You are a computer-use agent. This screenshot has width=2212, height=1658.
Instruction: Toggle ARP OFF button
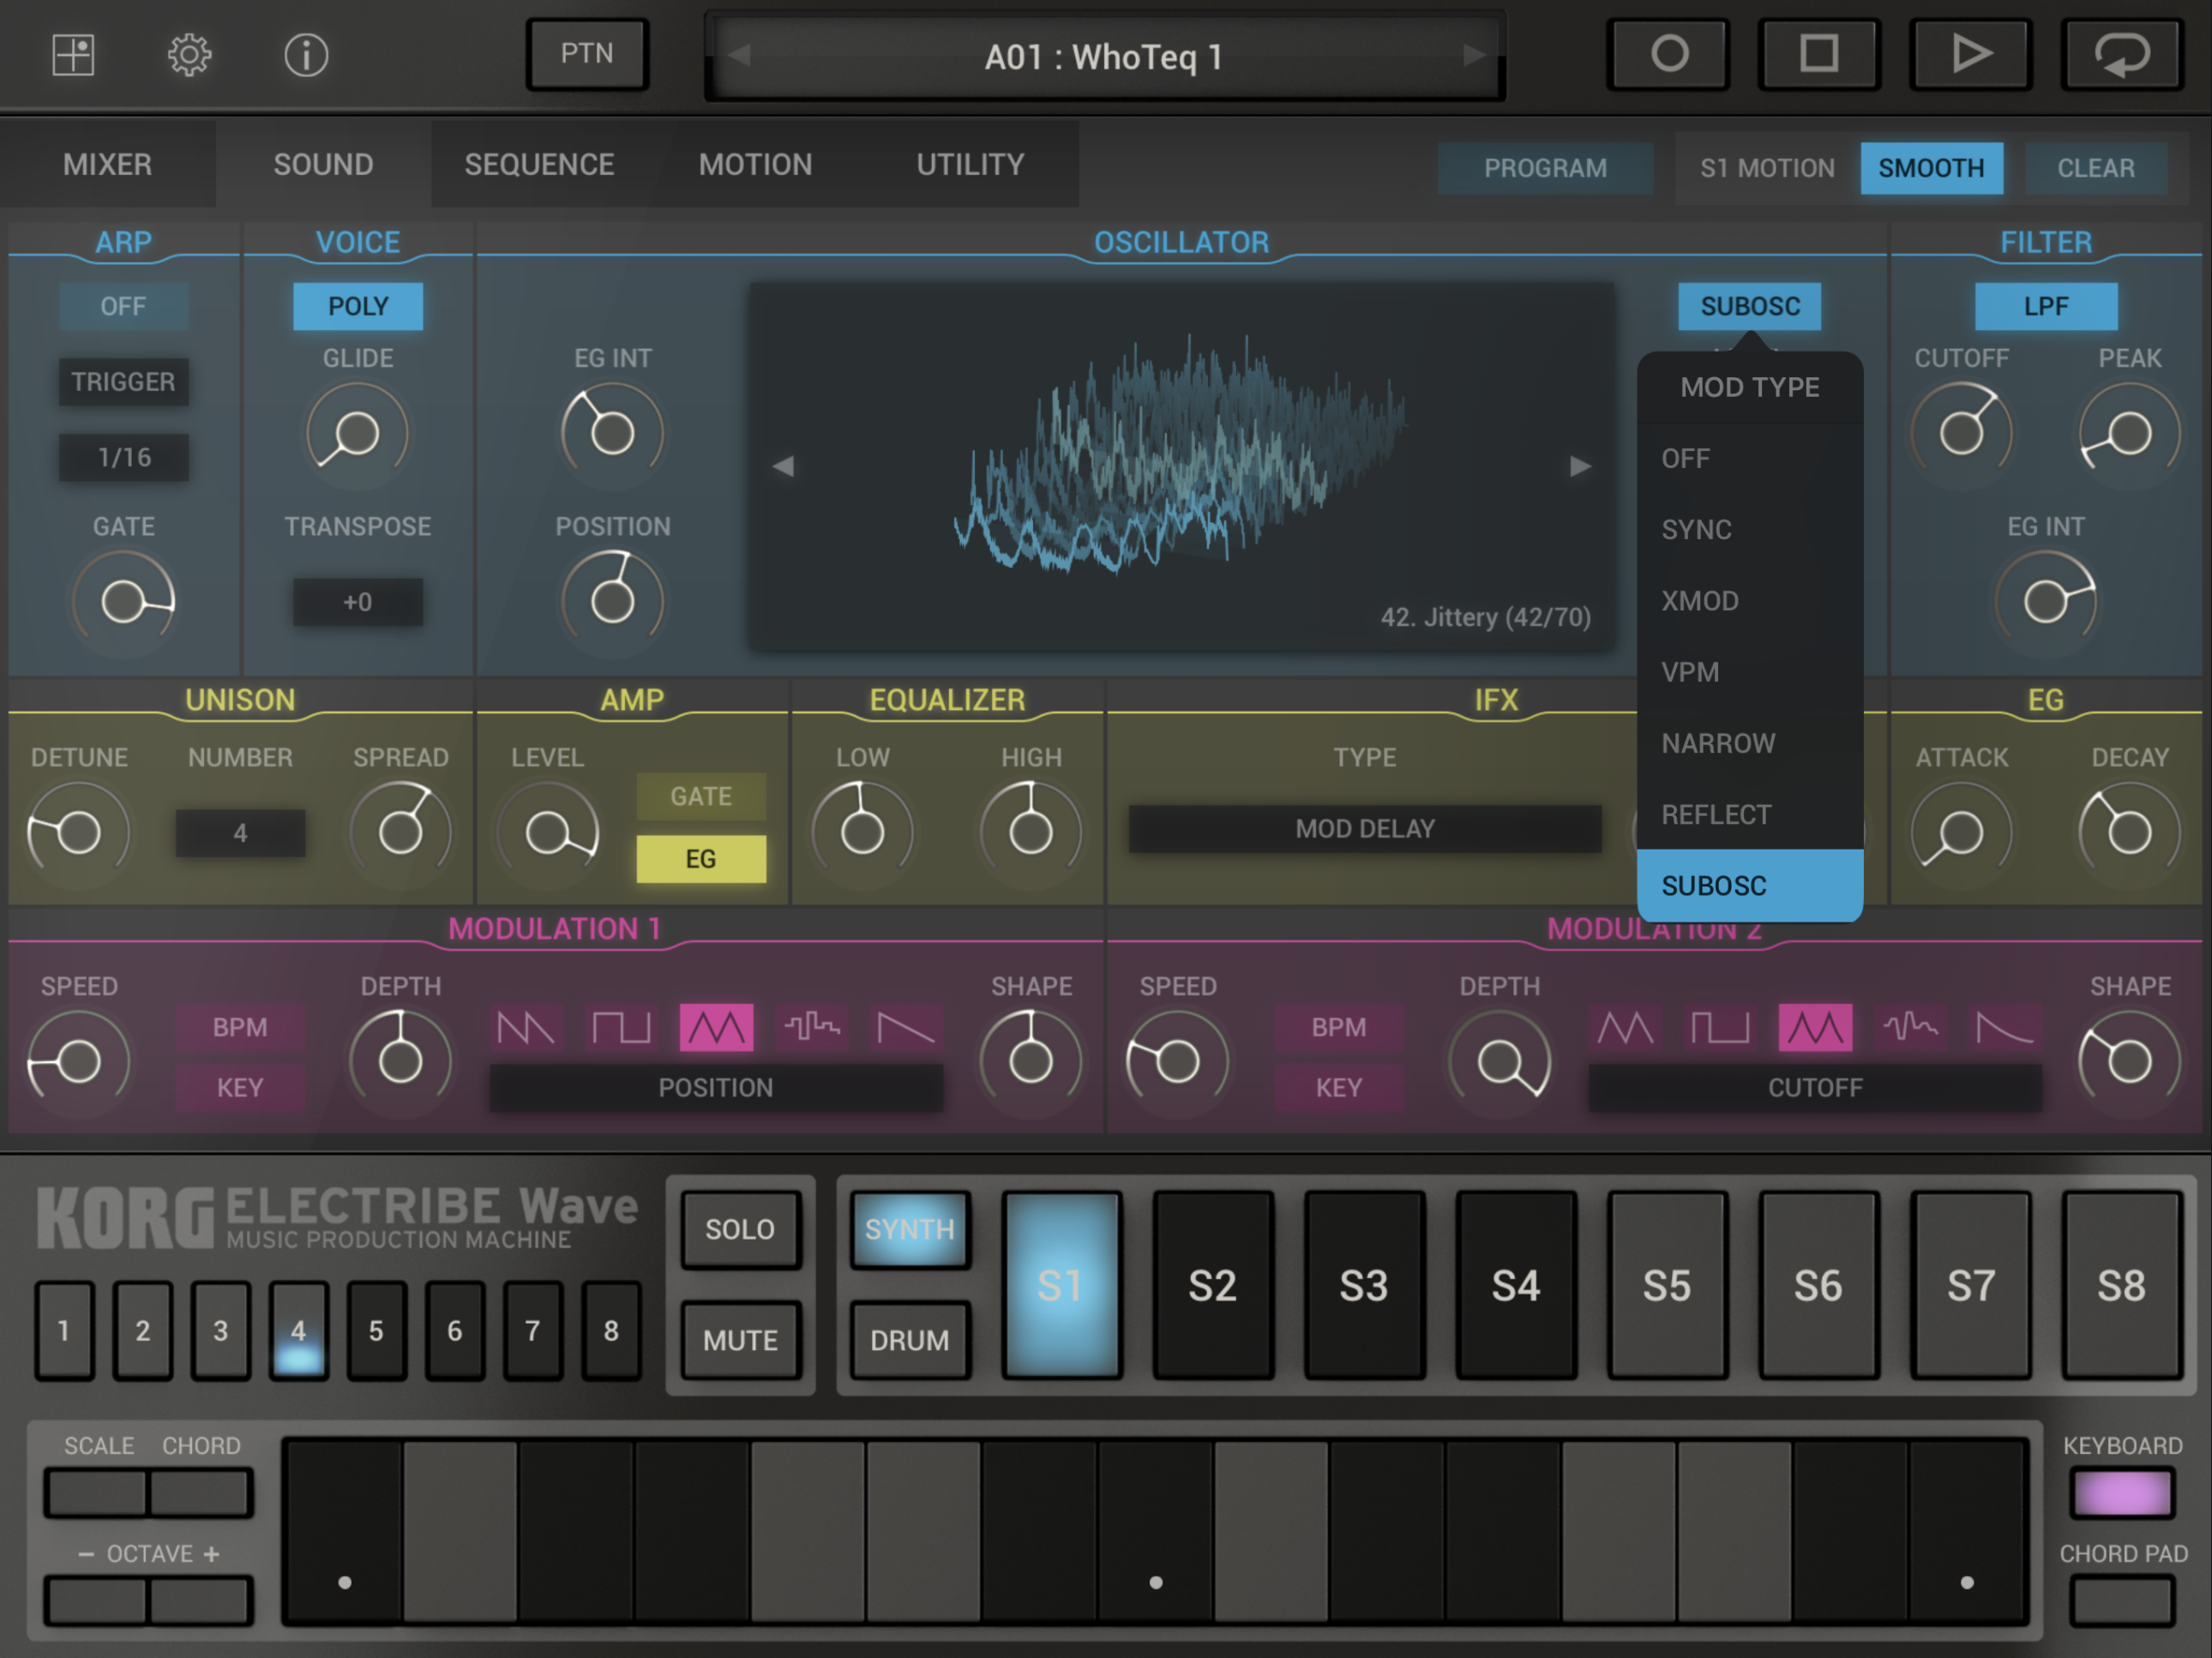(123, 306)
